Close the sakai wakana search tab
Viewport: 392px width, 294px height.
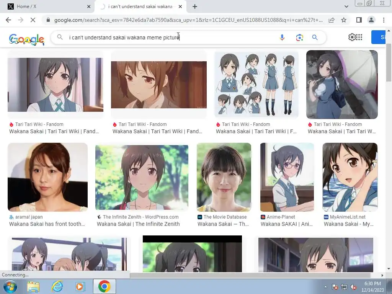point(180,7)
